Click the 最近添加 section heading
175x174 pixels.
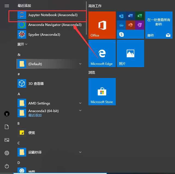24,6
